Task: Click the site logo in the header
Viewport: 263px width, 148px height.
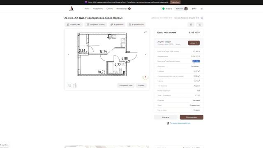Action: coord(72,9)
